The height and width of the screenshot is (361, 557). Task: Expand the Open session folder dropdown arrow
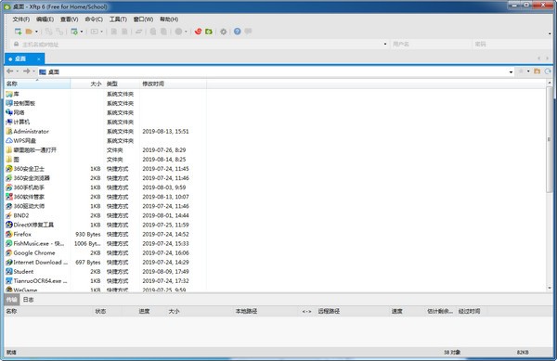click(x=36, y=32)
